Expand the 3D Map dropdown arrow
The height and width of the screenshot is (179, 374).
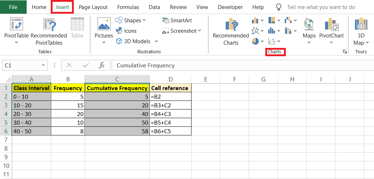(x=367, y=43)
